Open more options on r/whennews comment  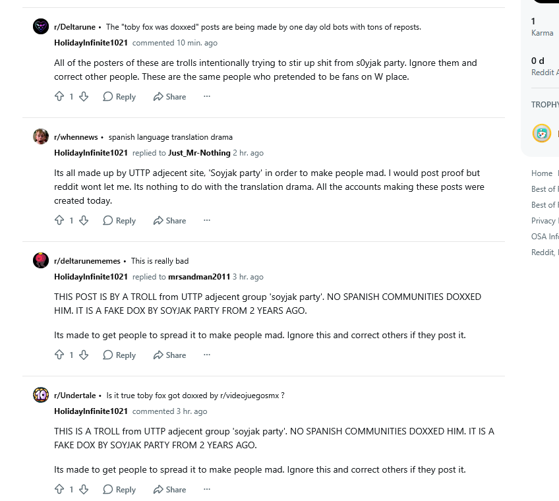[x=207, y=220]
